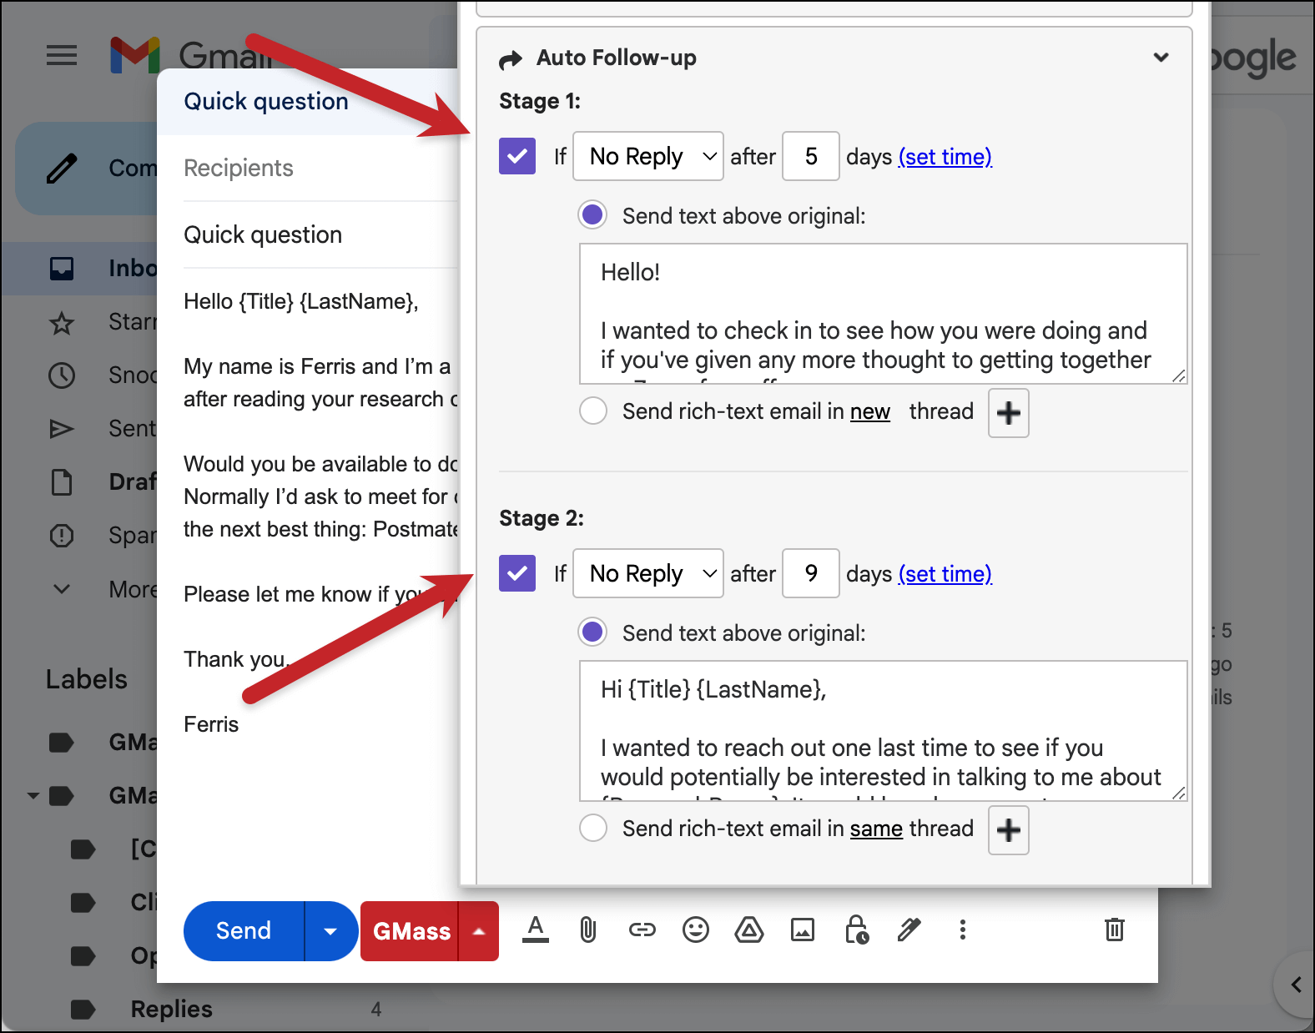Click the red GMass button
Image resolution: width=1315 pixels, height=1033 pixels.
pos(410,931)
